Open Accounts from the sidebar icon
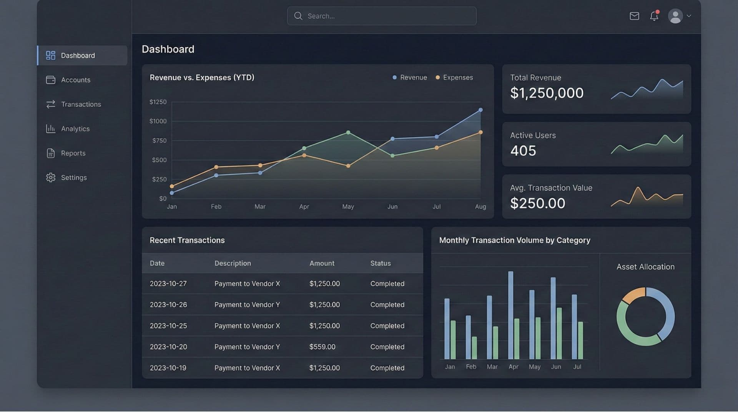The image size is (738, 415). [x=50, y=80]
